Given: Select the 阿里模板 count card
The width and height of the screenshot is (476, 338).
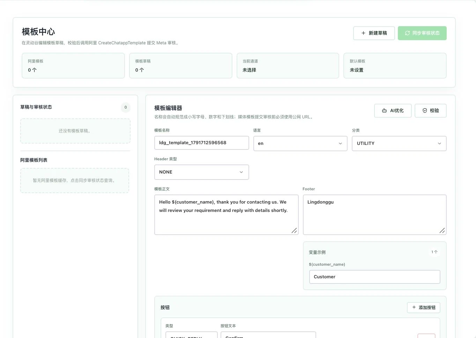Looking at the screenshot, I should 73,66.
